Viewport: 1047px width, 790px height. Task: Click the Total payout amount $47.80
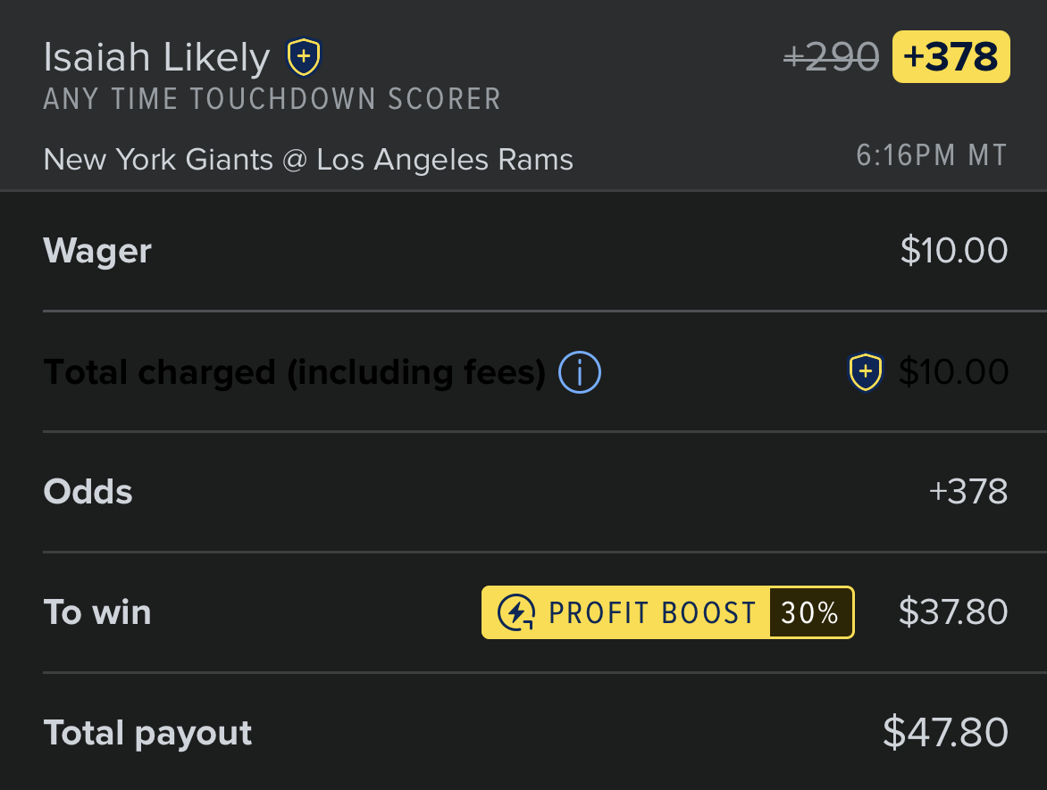945,733
